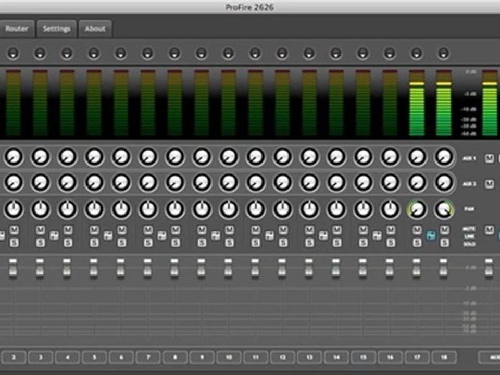The image size is (500, 375).
Task: Click the Pan knob for channel 15
Action: pos(363,209)
